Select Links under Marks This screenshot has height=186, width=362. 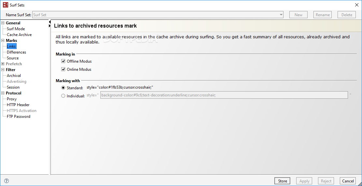point(11,46)
